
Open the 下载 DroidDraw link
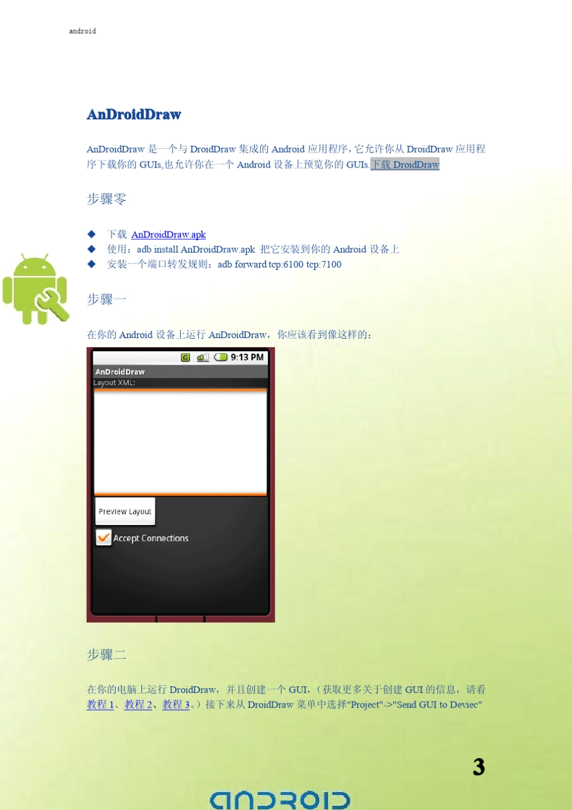(x=405, y=165)
